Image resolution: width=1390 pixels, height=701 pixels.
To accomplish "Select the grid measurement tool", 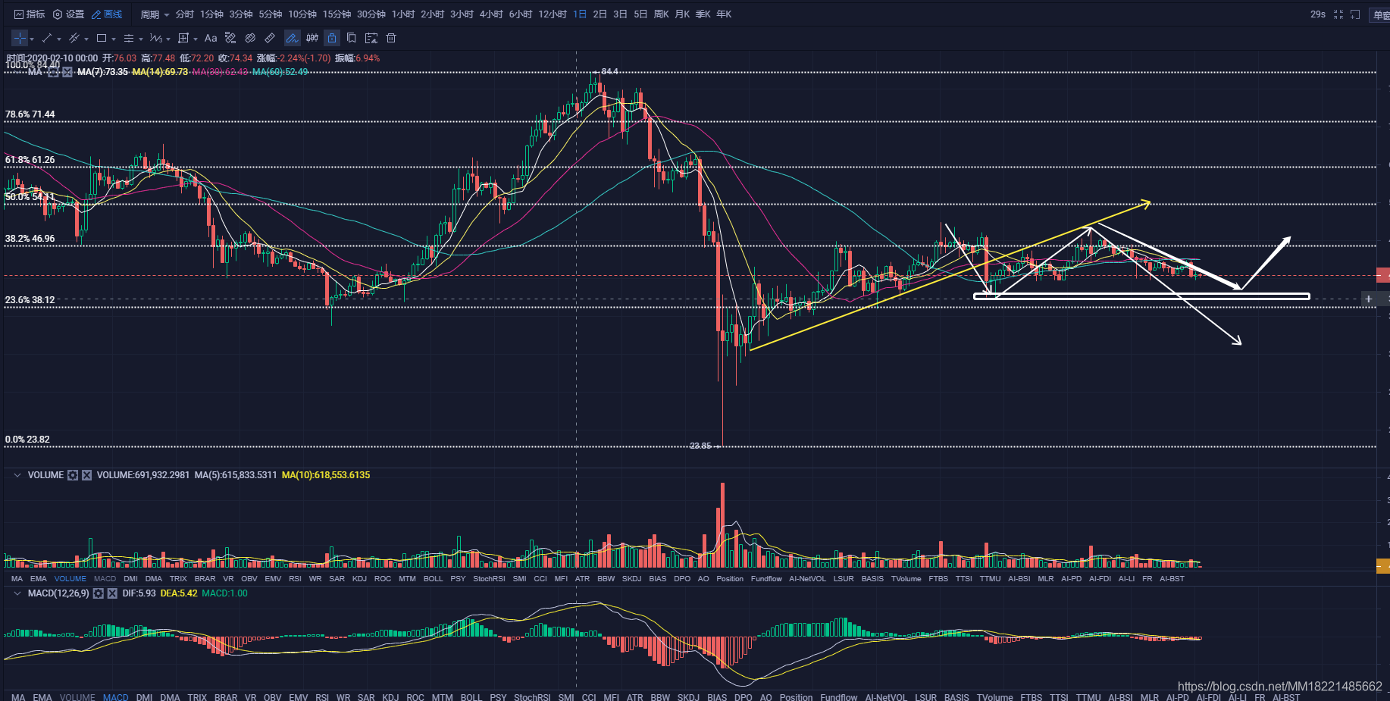I will 183,38.
